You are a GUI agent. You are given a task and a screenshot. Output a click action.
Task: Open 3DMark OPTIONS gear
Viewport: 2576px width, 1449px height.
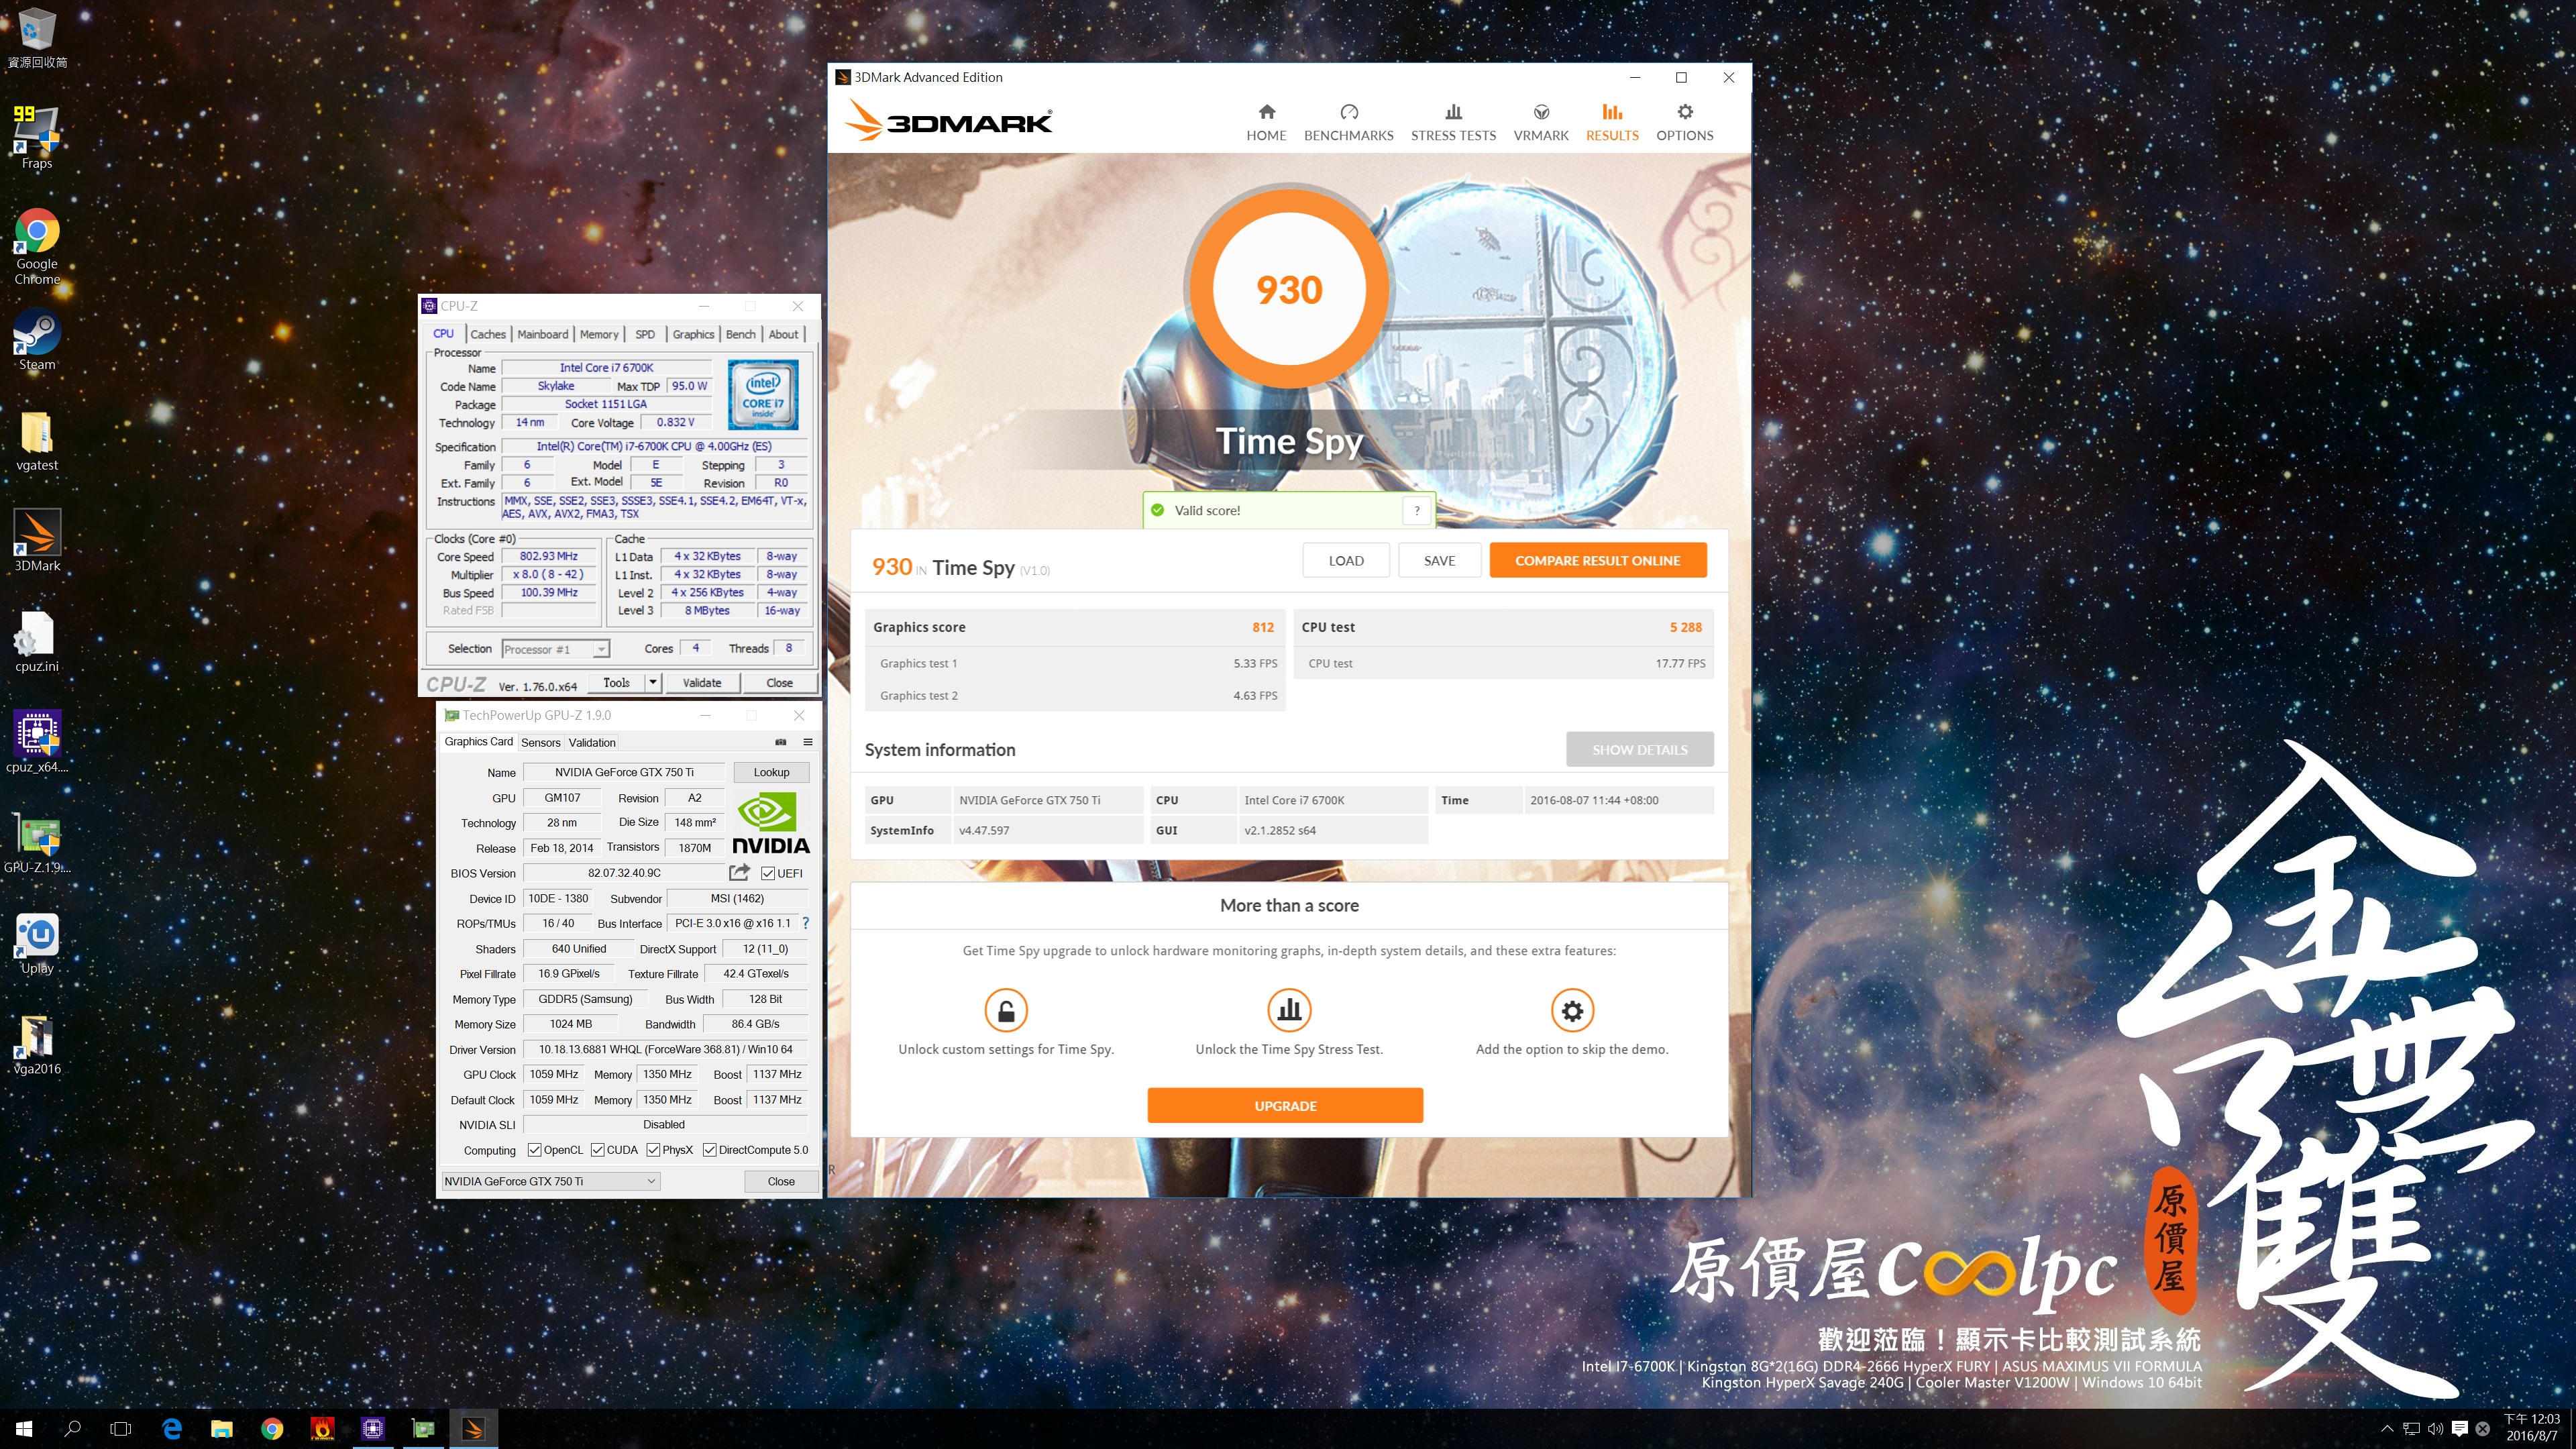[x=1685, y=112]
